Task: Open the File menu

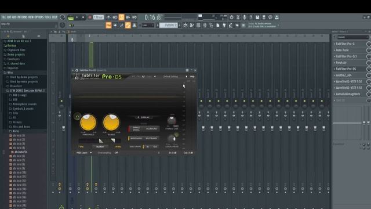Action: click(3, 17)
